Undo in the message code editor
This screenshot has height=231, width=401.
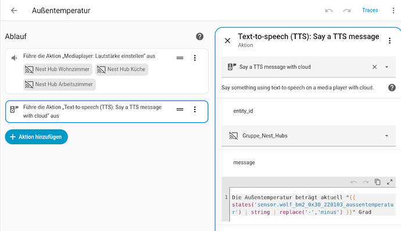tap(354, 182)
